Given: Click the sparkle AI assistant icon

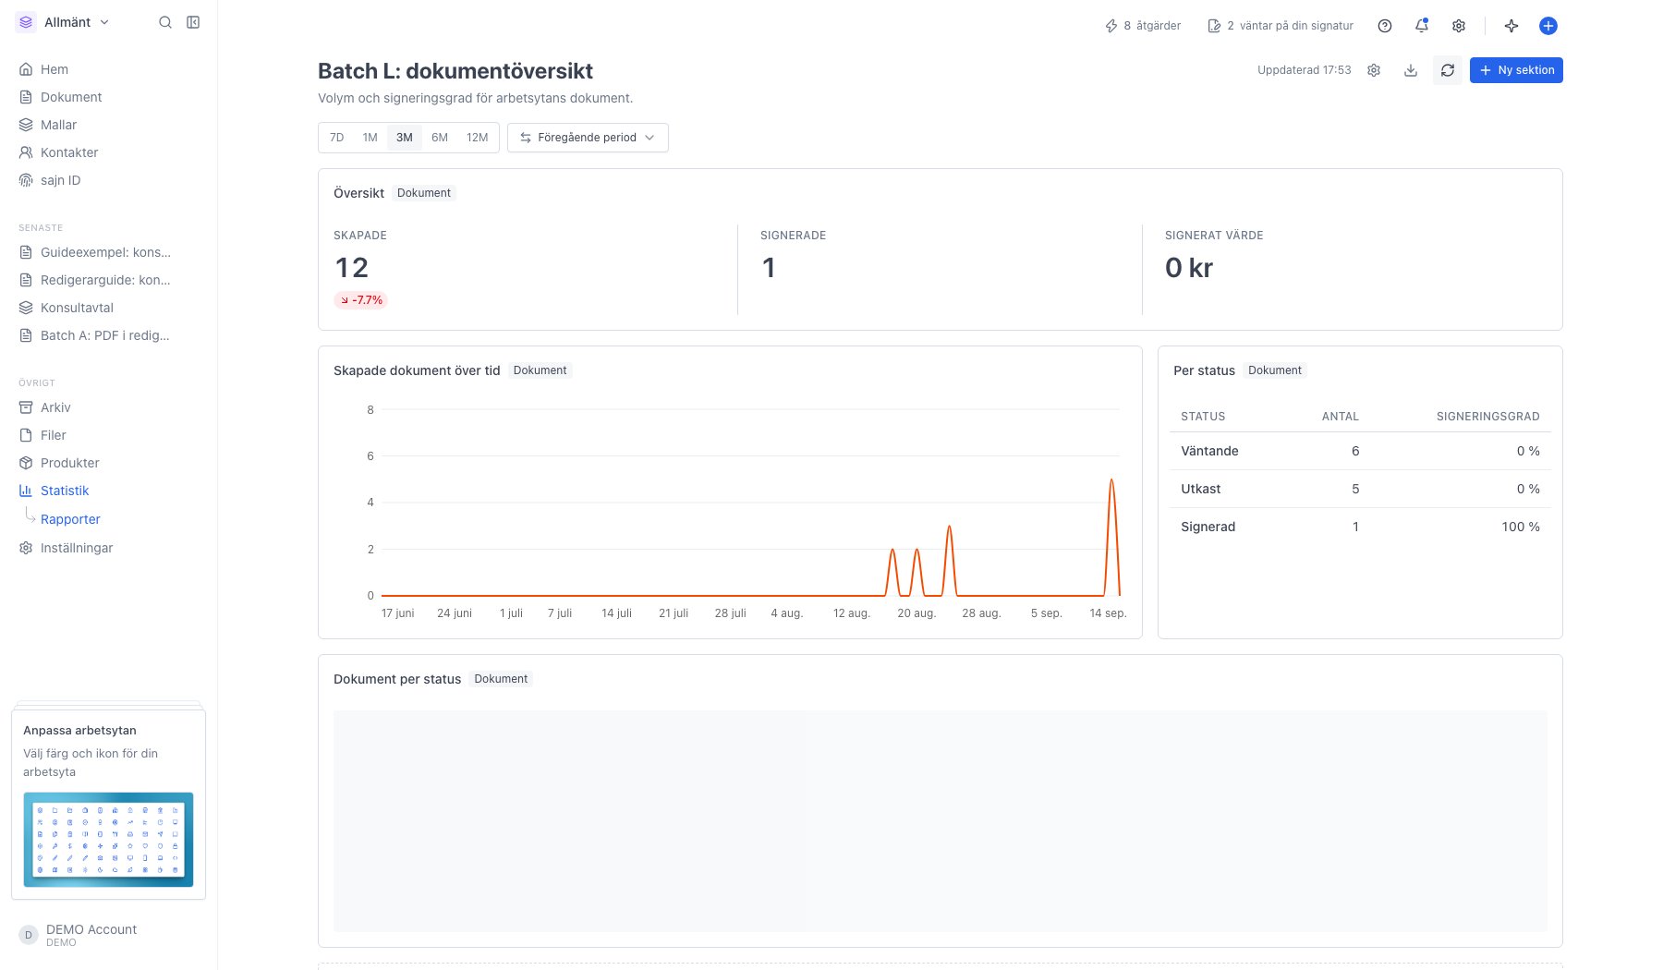Looking at the screenshot, I should coord(1511,26).
